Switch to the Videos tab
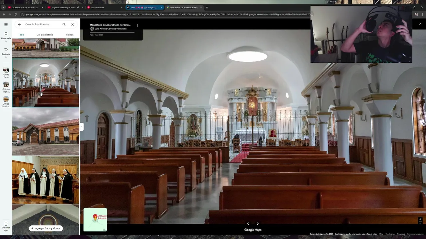Screen dimensions: 426x239 pyautogui.click(x=70, y=35)
